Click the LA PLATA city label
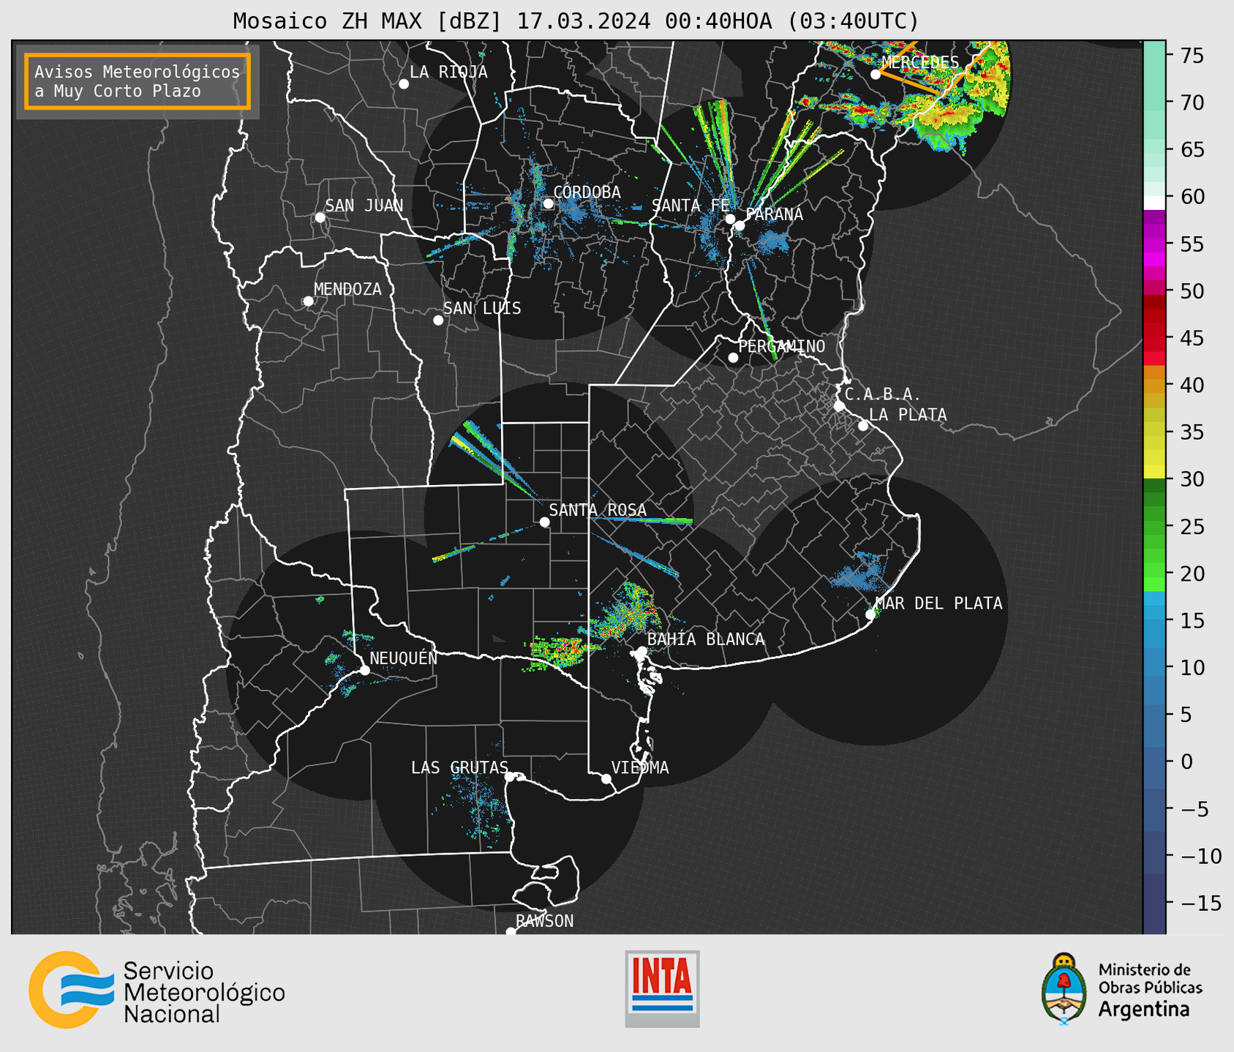 click(x=908, y=415)
